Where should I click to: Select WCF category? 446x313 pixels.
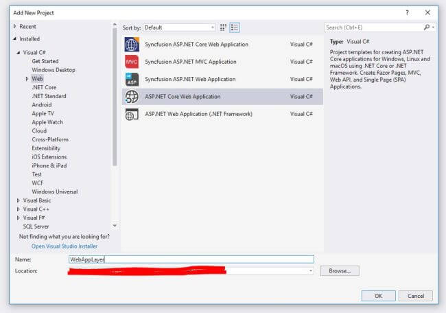tap(38, 183)
